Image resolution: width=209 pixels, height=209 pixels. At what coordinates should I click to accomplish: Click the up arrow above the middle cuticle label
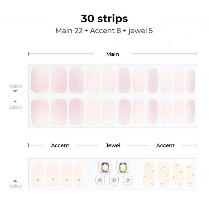(15, 101)
